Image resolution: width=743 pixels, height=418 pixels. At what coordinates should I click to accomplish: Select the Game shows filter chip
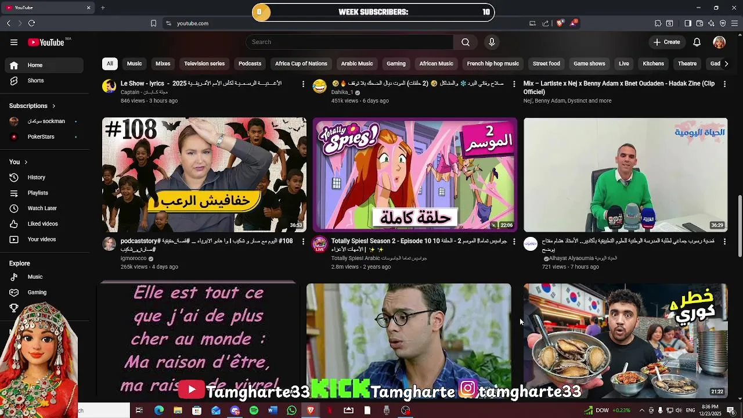coord(589,64)
